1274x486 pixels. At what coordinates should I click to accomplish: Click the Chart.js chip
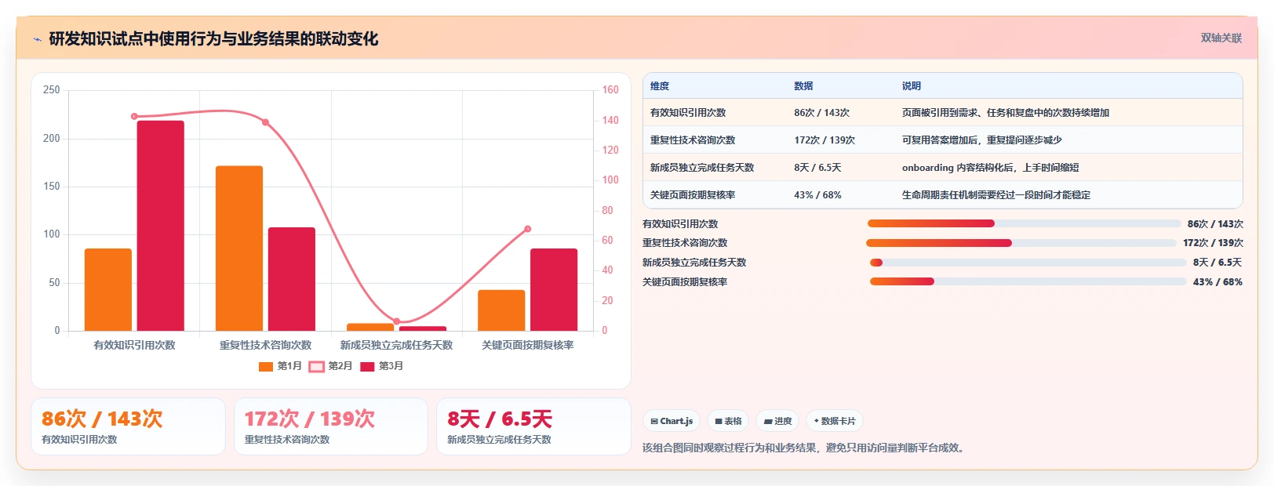pyautogui.click(x=672, y=421)
